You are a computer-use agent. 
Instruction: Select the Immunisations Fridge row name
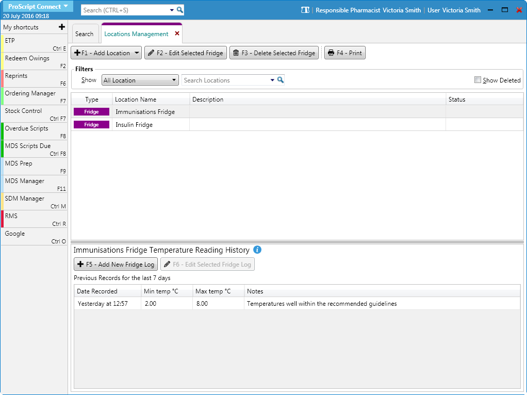point(145,111)
